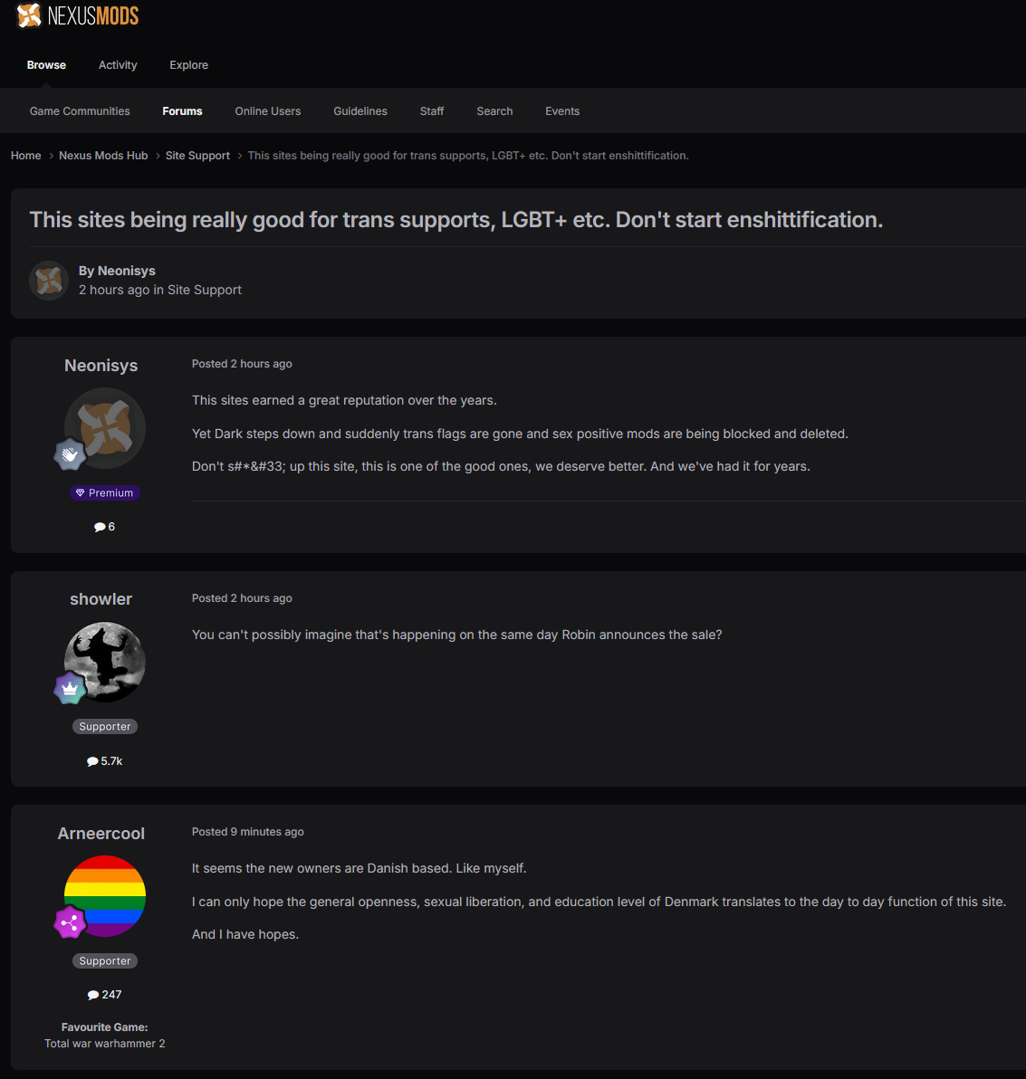Open the Search menu item
Image resolution: width=1026 pixels, height=1079 pixels.
coord(494,110)
